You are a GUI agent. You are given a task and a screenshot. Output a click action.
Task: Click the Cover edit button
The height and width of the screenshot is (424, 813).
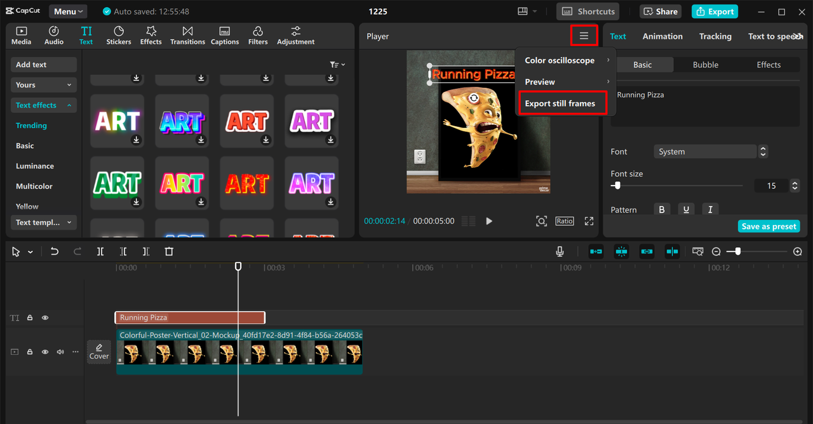(x=99, y=352)
